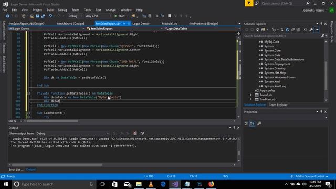Click the Solution Explorer search magnifier icon
Viewport: 336px width, 189px height.
point(323,36)
